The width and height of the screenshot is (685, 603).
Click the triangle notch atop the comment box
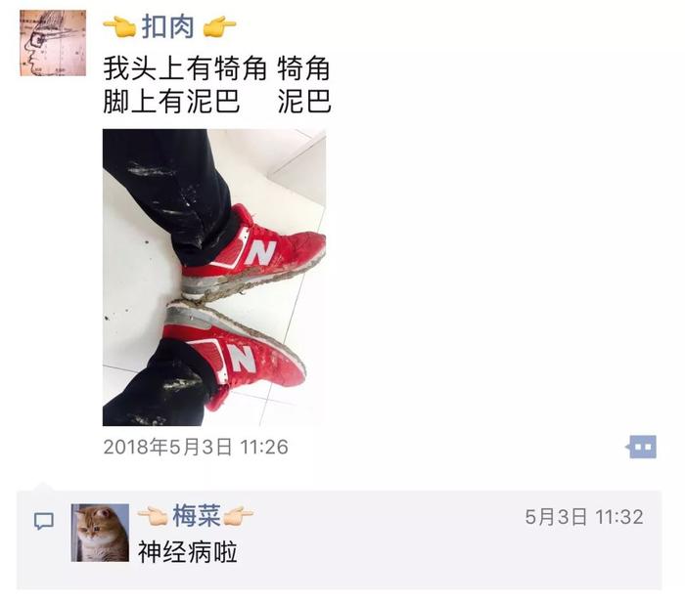point(43,487)
